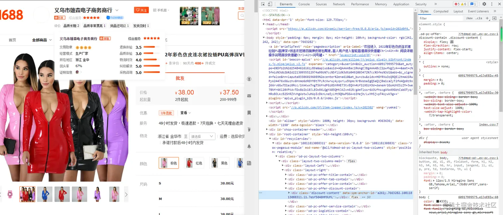This screenshot has height=215, width=503.
Task: Select the 批发 wholesale tab
Action: [x=180, y=78]
